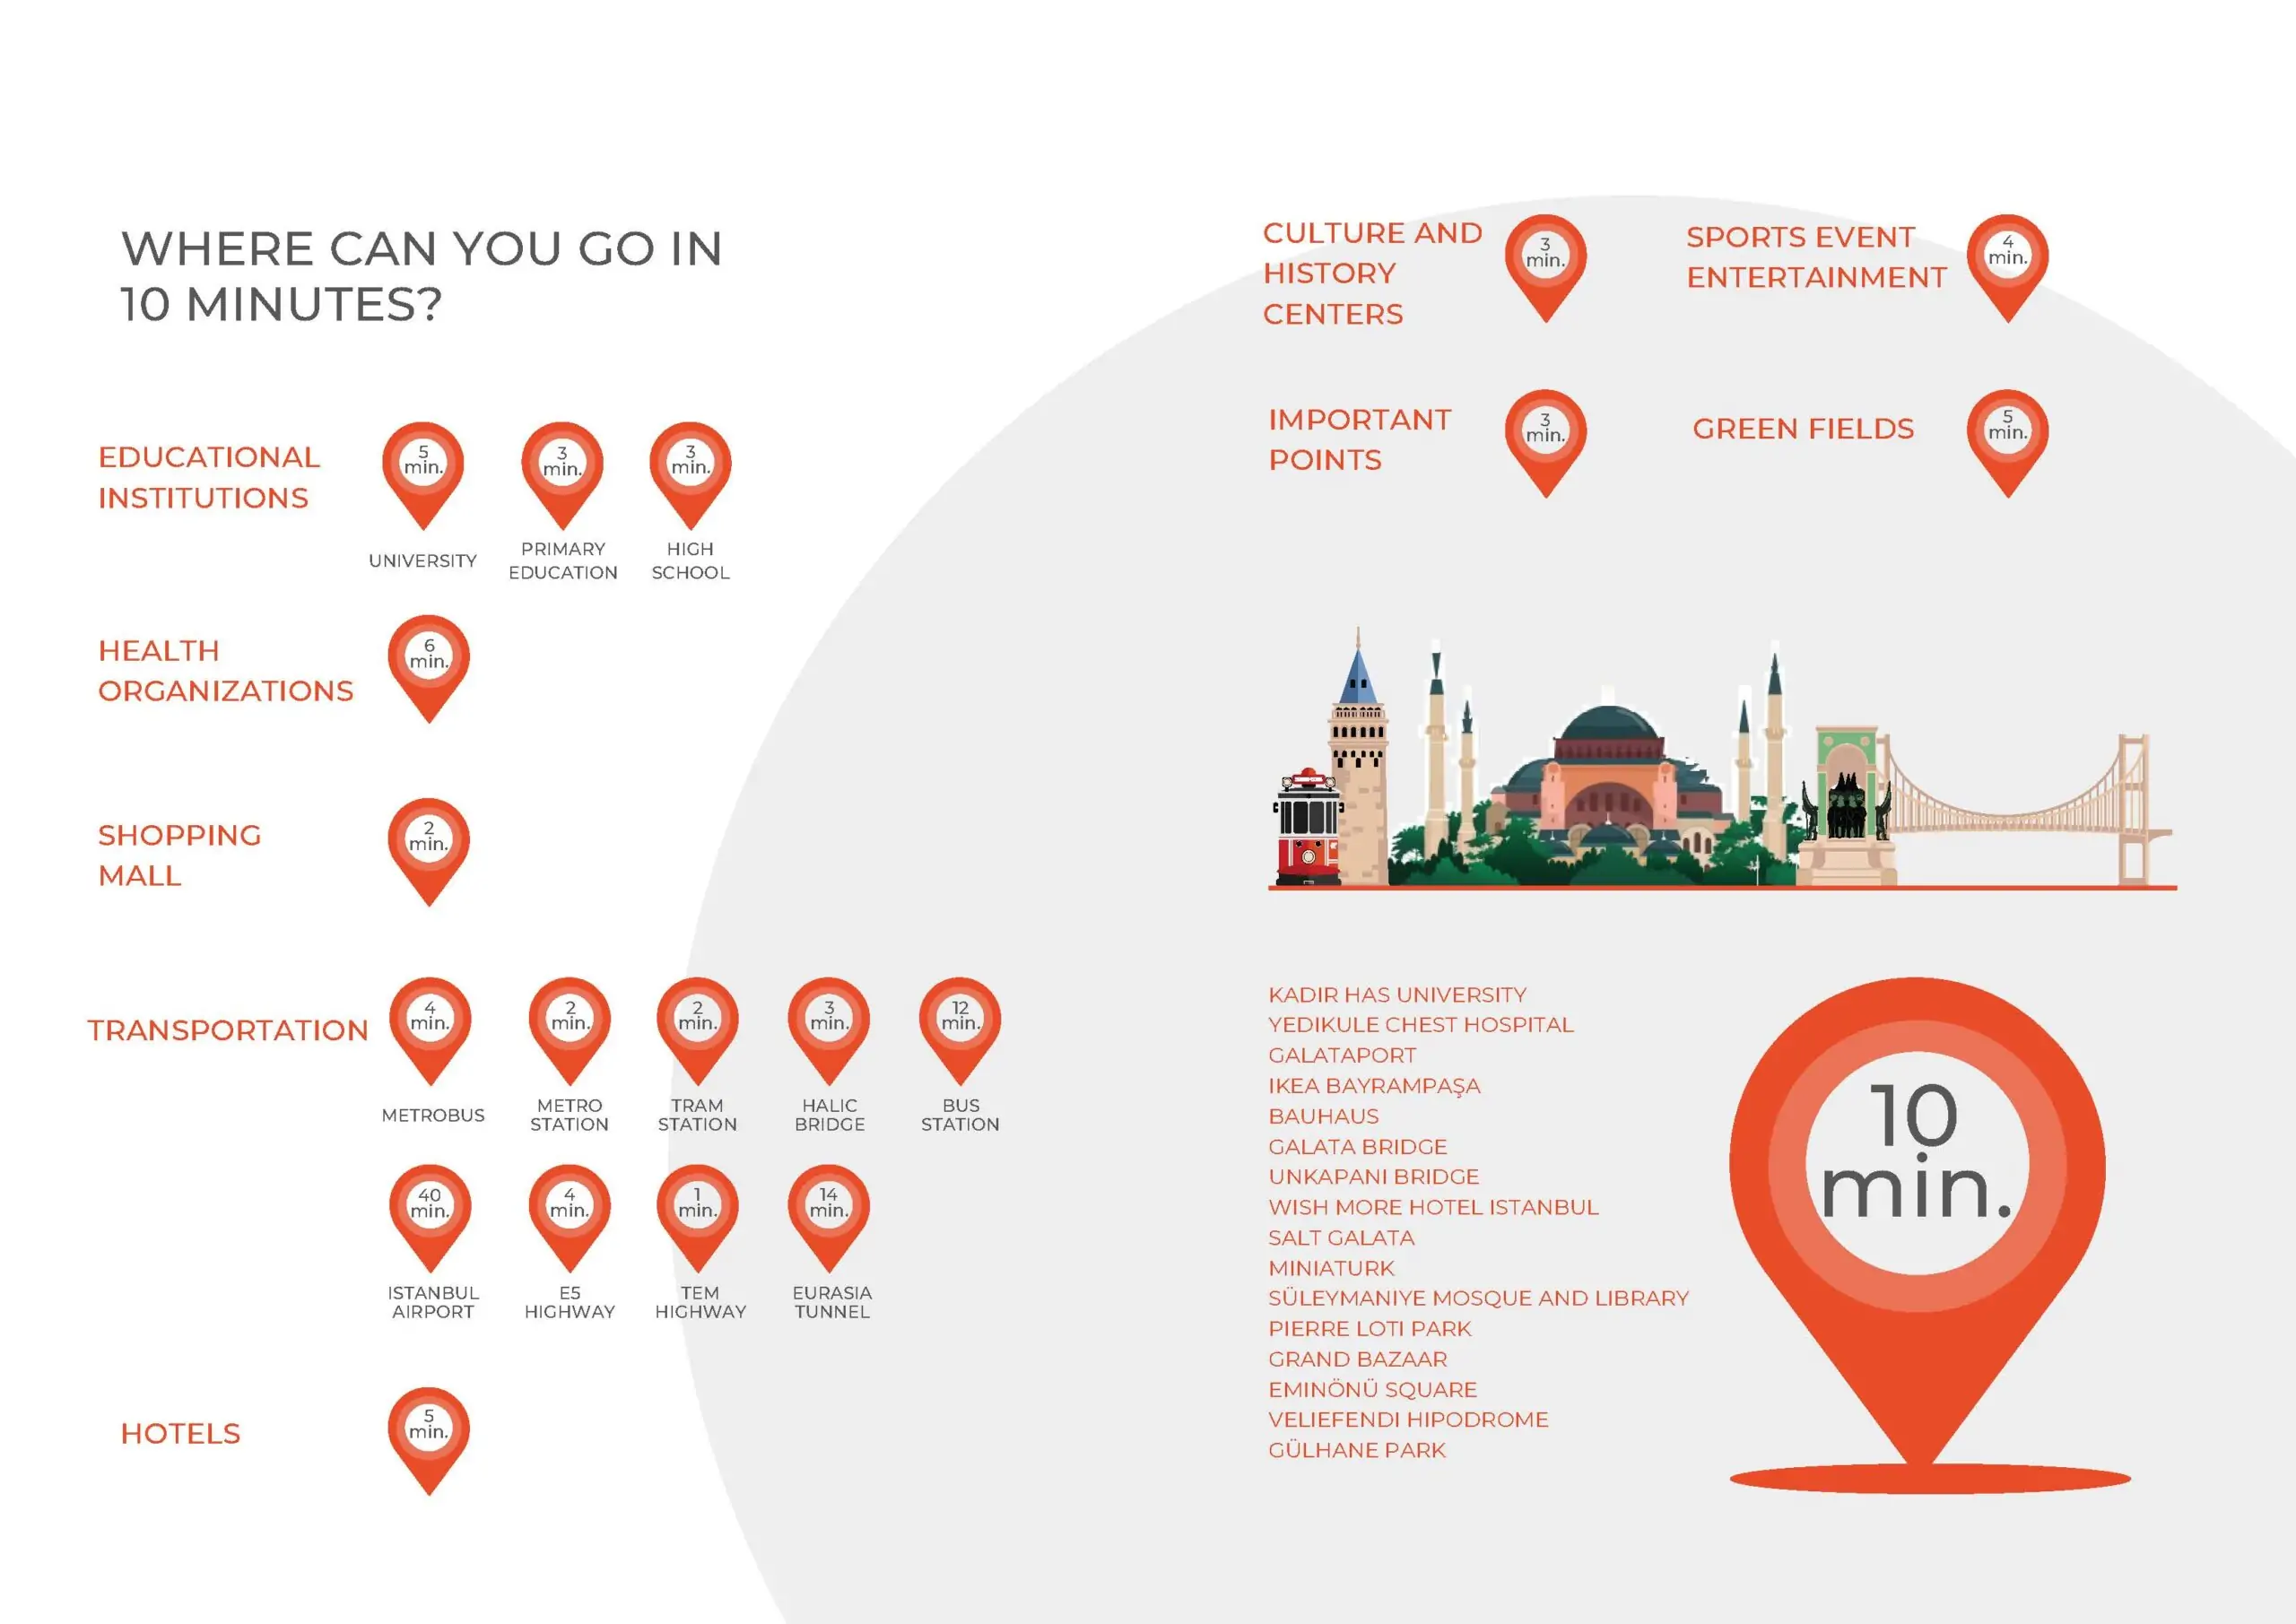Click the "E5 HIGHWAY" caption text

point(570,1302)
